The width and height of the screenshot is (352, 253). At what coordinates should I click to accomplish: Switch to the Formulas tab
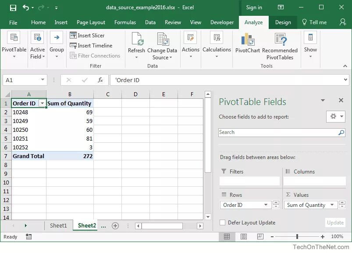pos(125,22)
